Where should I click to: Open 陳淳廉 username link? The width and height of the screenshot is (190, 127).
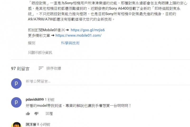point(31,124)
